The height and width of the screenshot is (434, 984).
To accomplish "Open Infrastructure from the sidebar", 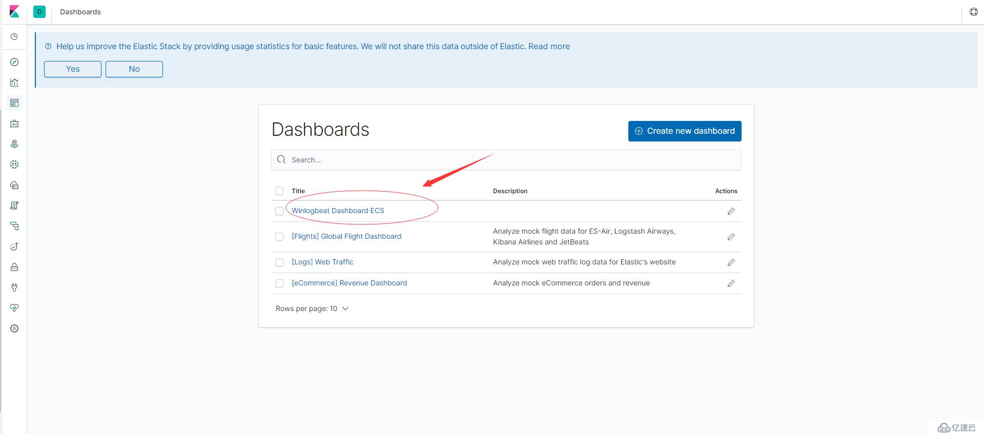I will [14, 185].
